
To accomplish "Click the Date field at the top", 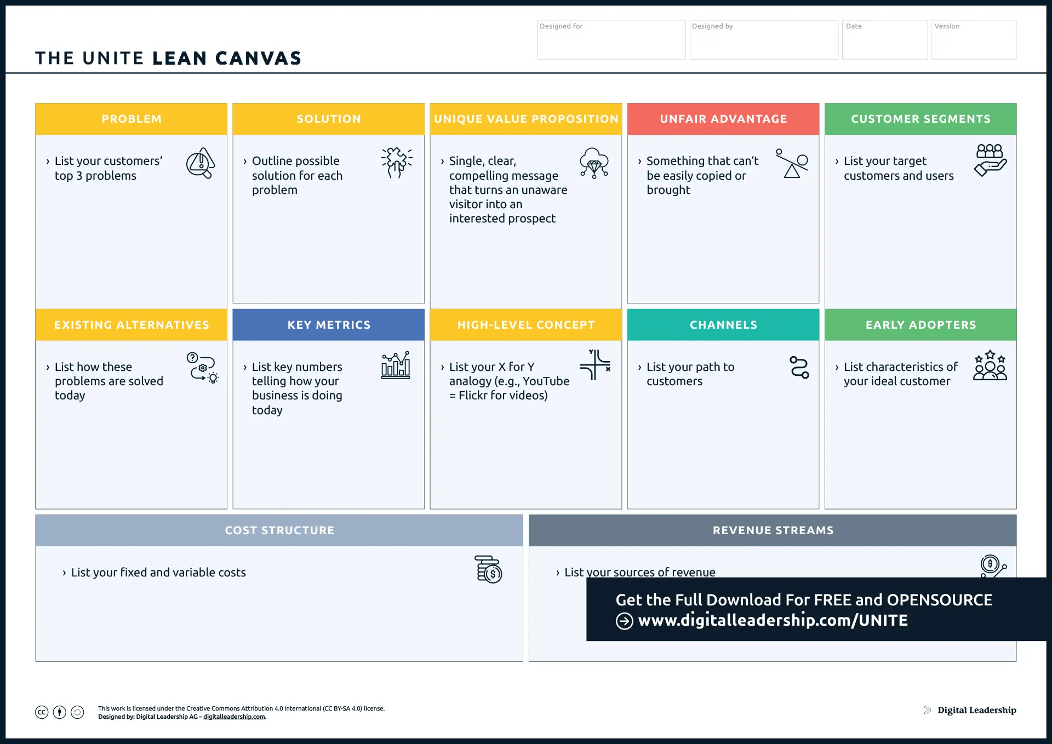I will tap(884, 39).
